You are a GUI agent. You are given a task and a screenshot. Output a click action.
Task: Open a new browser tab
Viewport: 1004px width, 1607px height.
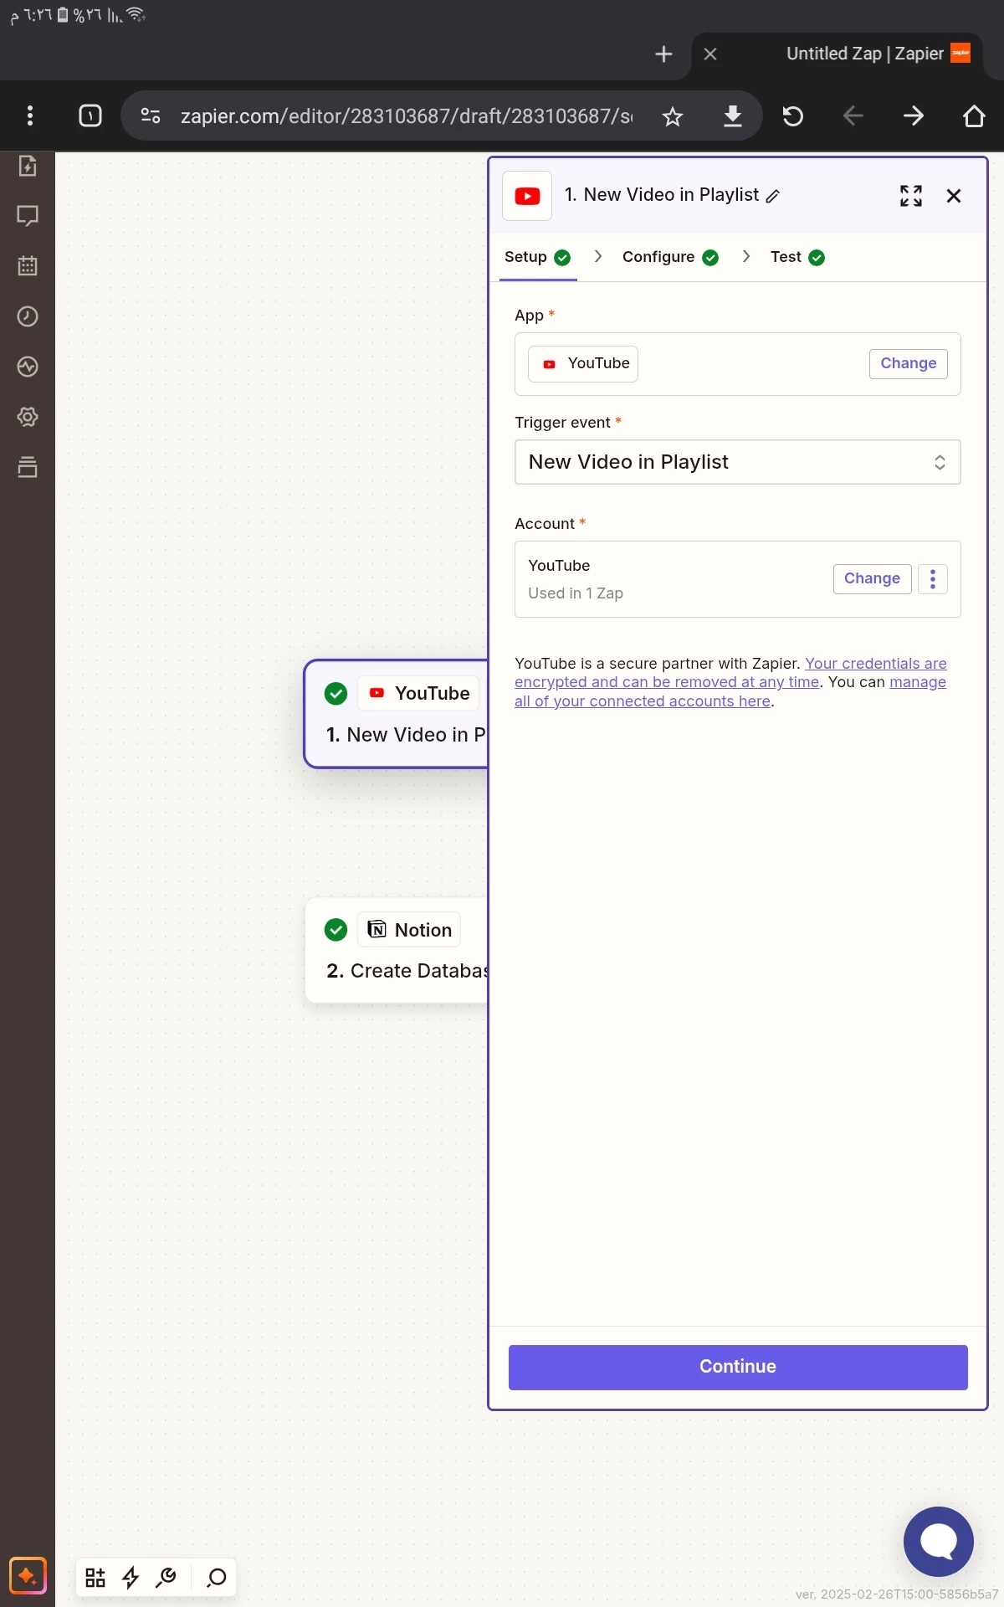coord(663,54)
